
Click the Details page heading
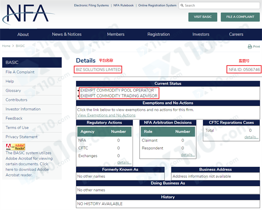(x=86, y=60)
